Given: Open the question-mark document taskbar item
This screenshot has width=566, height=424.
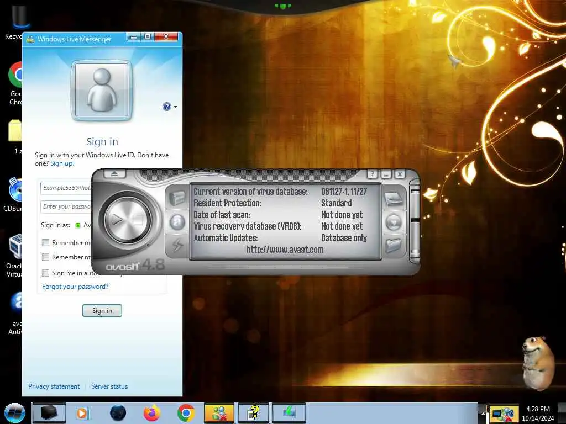Looking at the screenshot, I should click(253, 413).
